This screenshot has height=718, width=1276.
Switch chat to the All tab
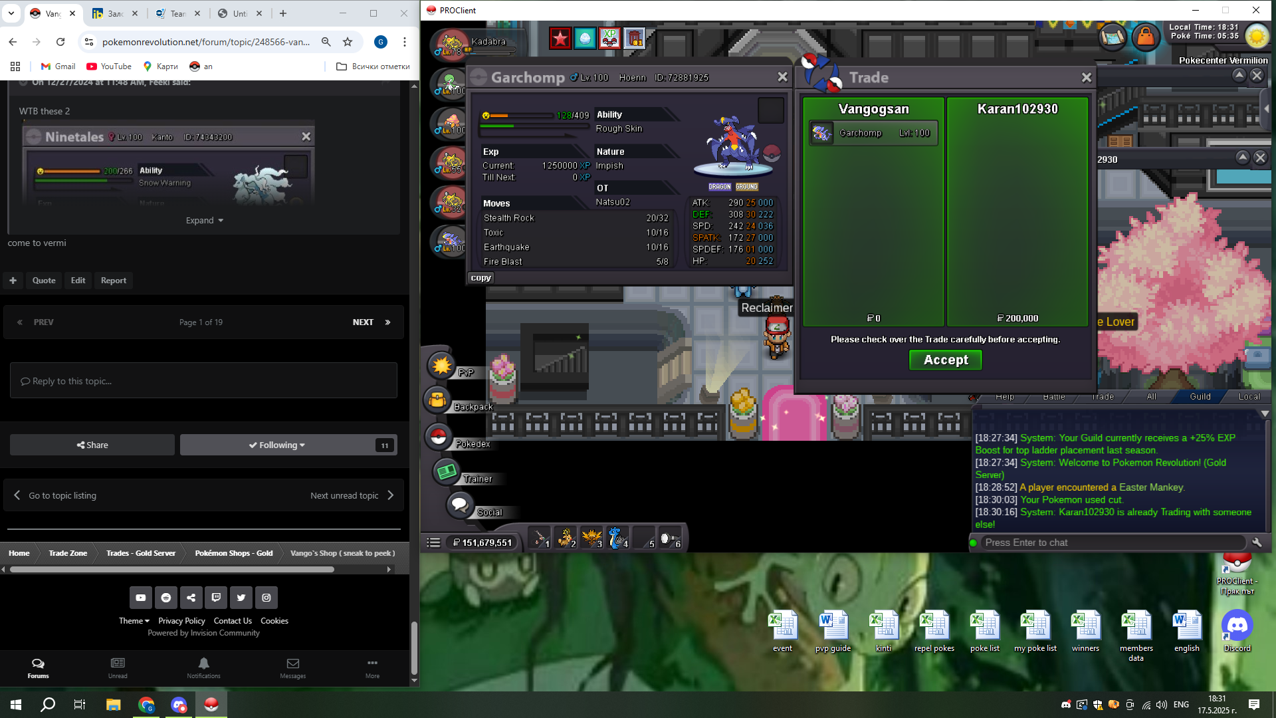pyautogui.click(x=1151, y=396)
